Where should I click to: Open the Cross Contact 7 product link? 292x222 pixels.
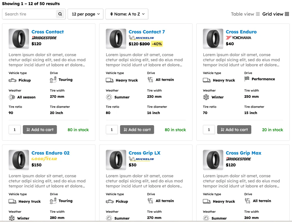coord(147,32)
